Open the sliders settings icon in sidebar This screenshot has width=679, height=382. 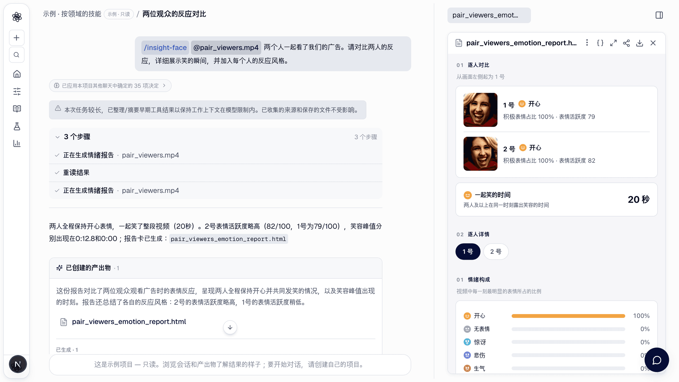tap(17, 92)
